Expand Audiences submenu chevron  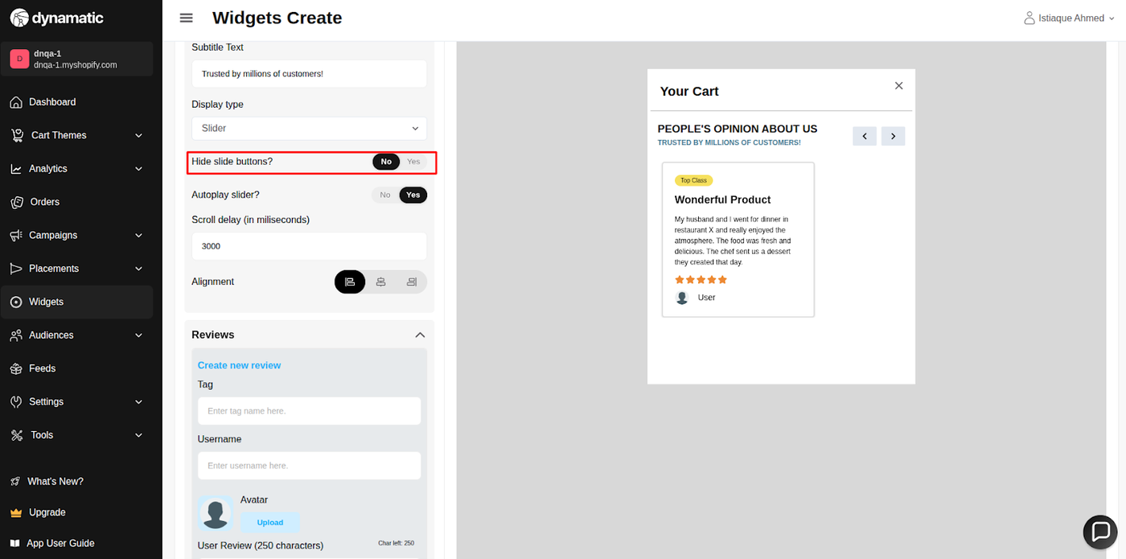tap(138, 335)
